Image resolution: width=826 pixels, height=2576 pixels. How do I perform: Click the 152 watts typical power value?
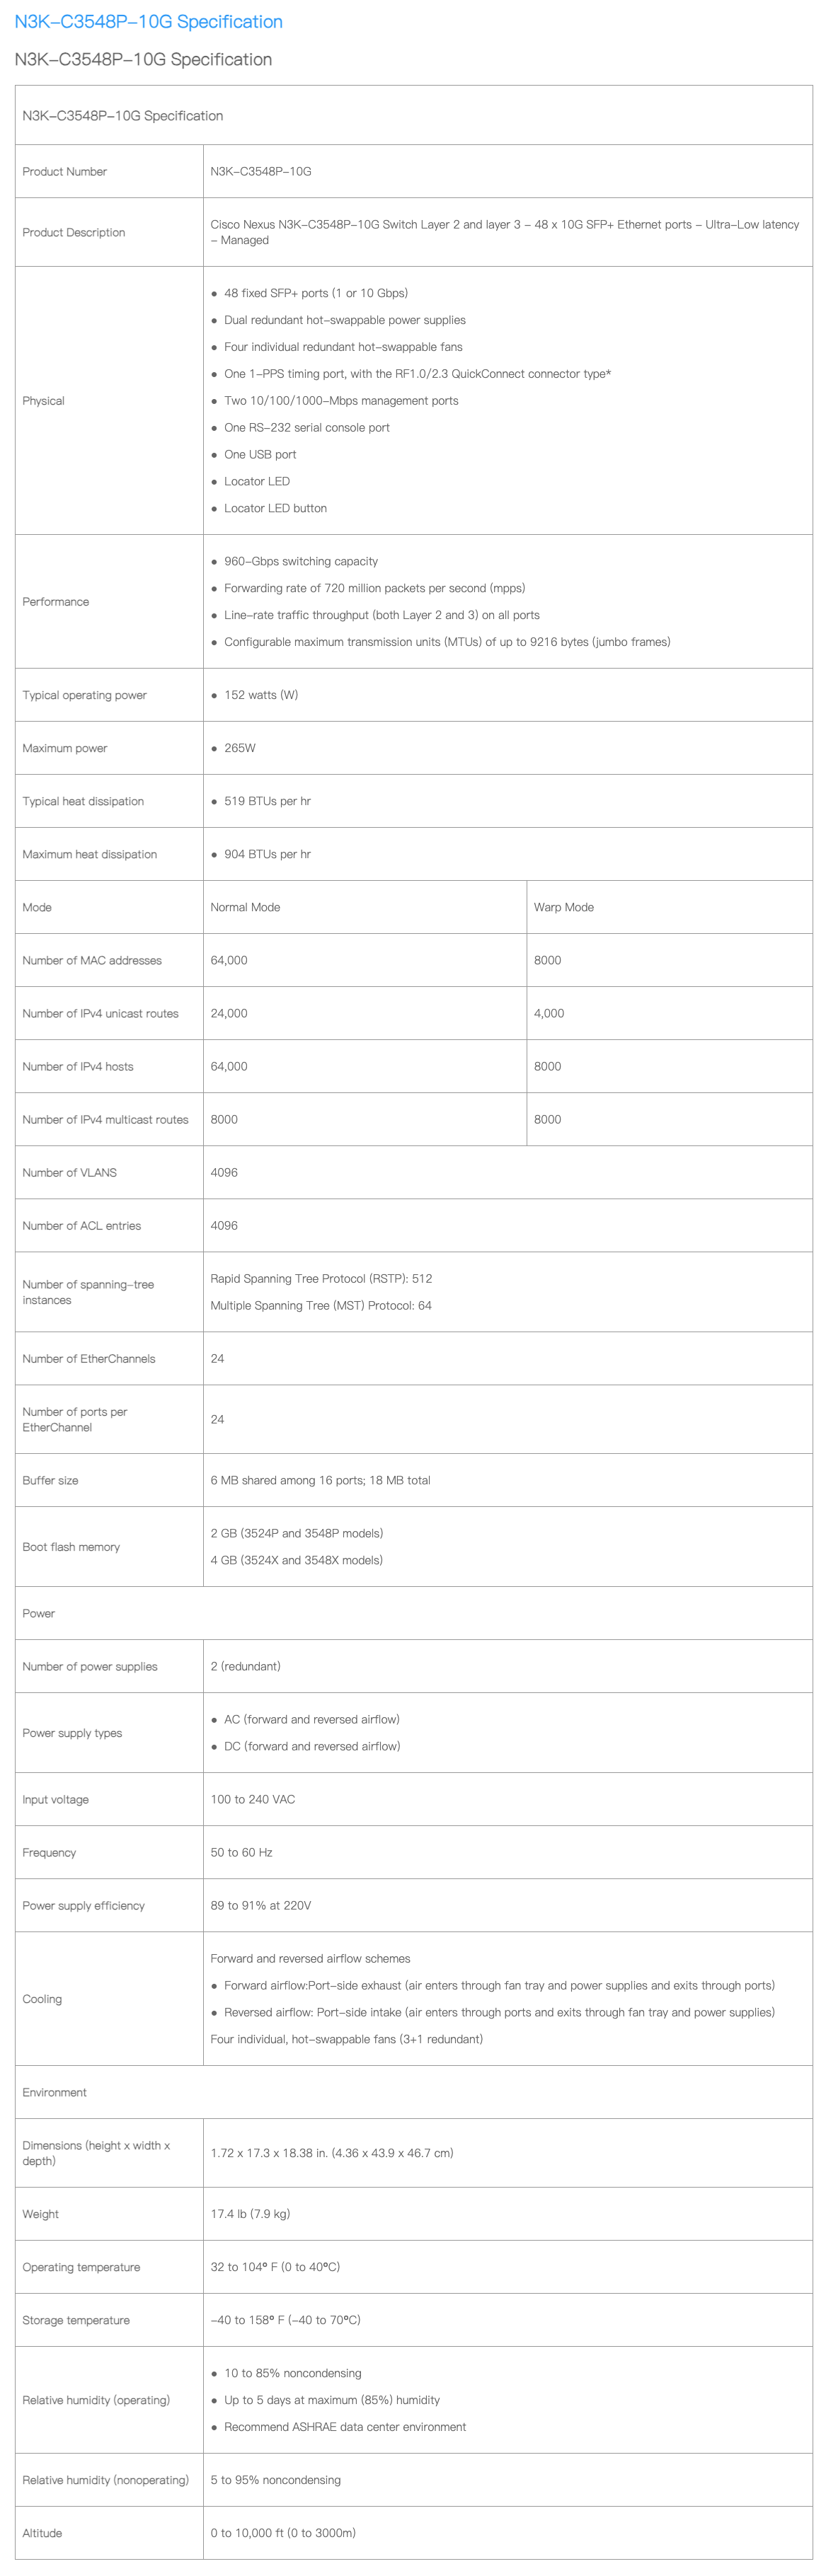pyautogui.click(x=260, y=696)
